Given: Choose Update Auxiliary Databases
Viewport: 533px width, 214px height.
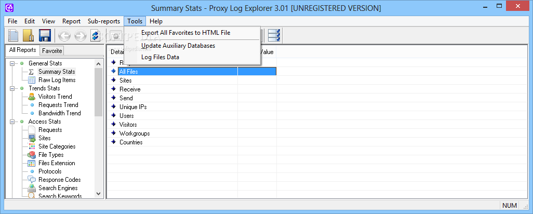Looking at the screenshot, I should tap(192, 46).
